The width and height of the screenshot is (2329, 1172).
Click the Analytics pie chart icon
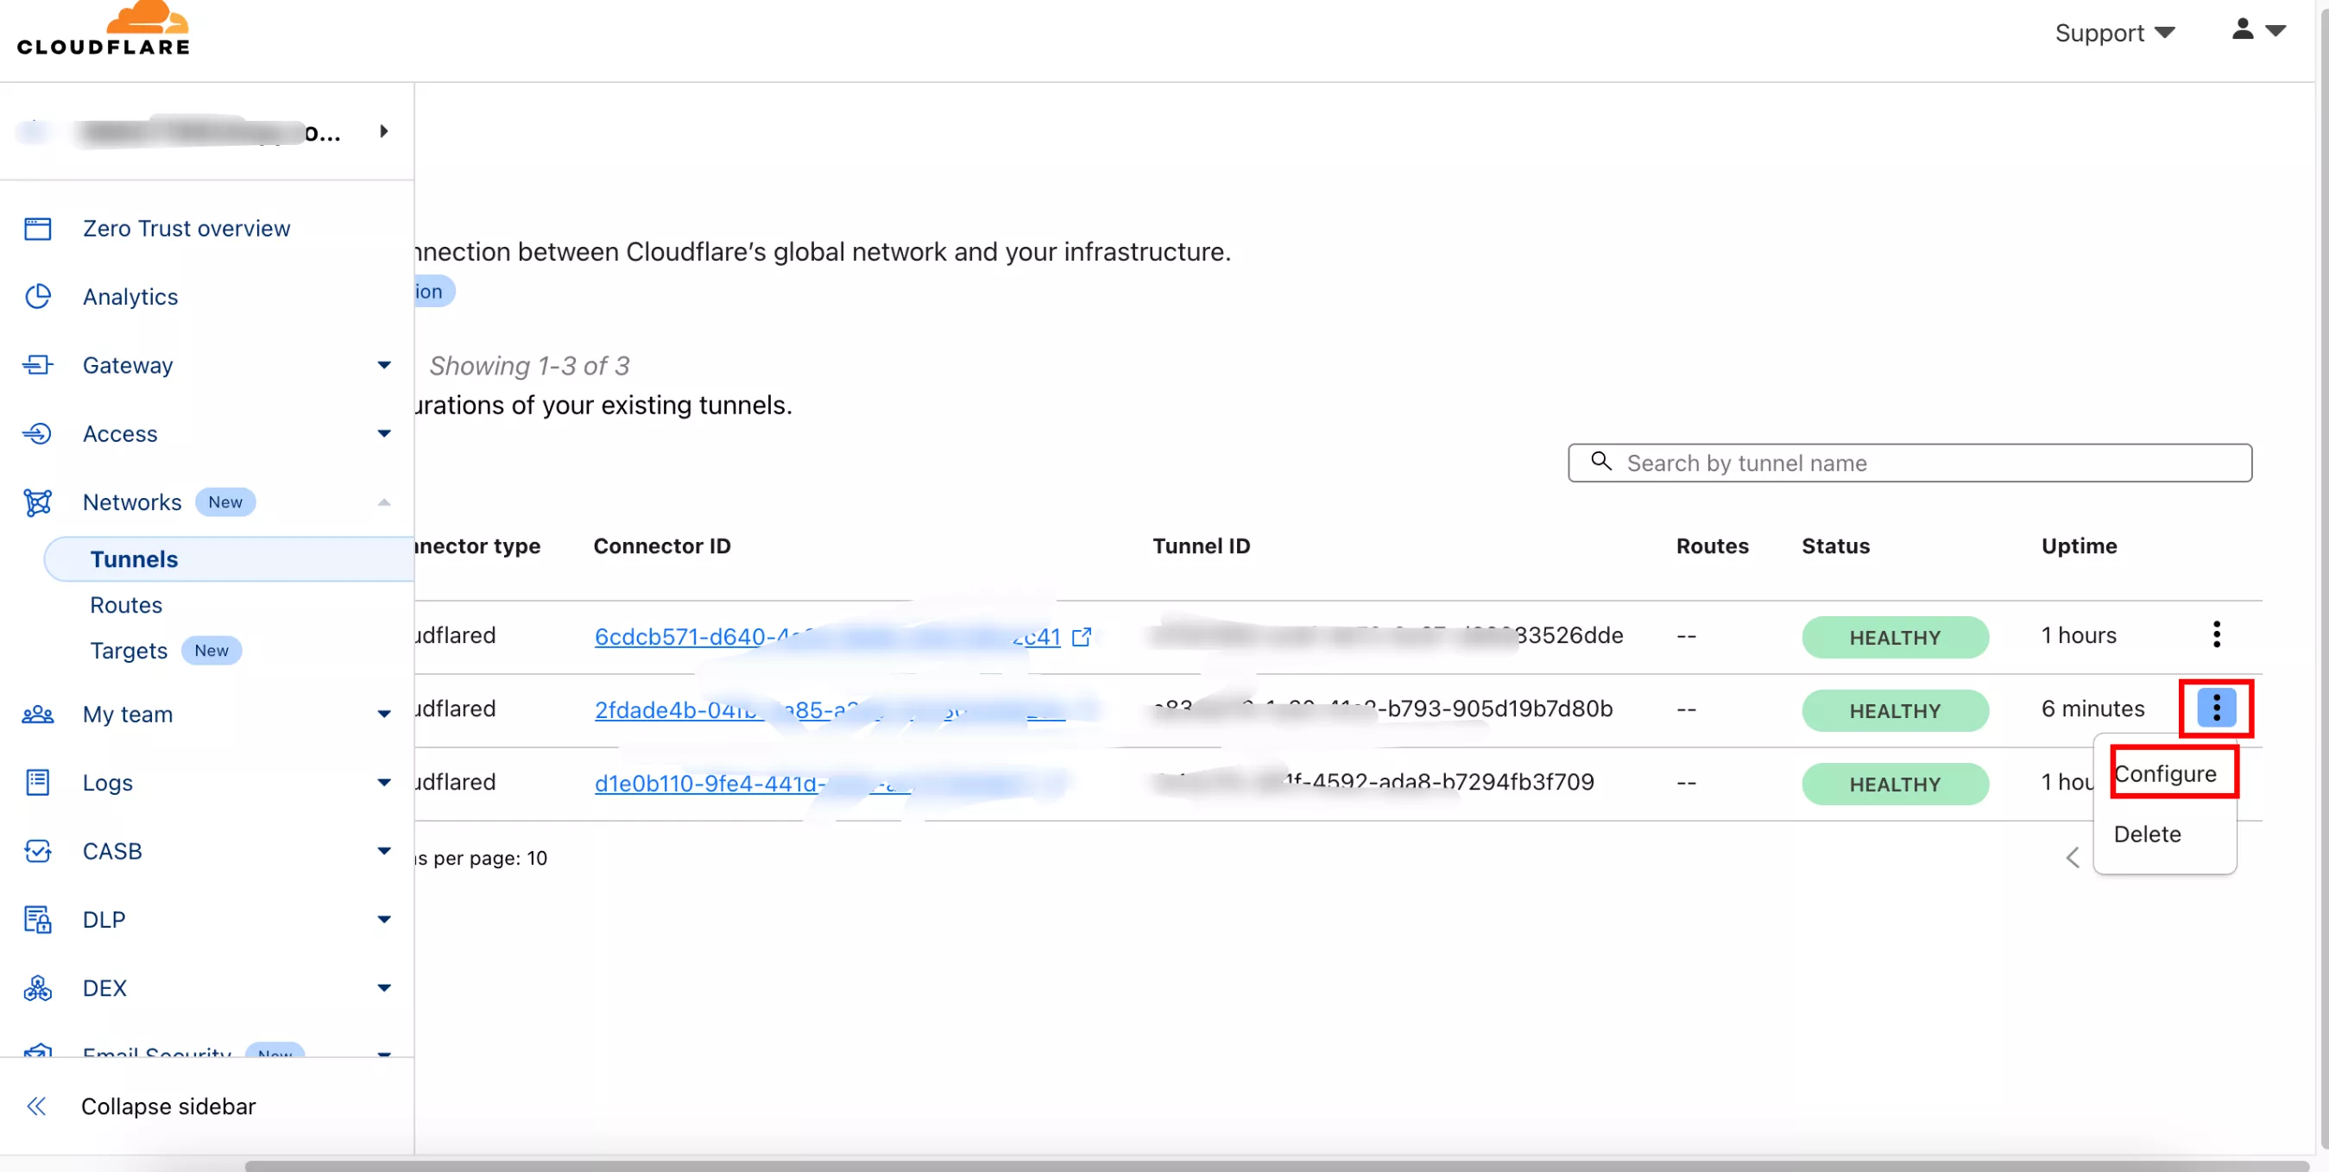click(37, 296)
